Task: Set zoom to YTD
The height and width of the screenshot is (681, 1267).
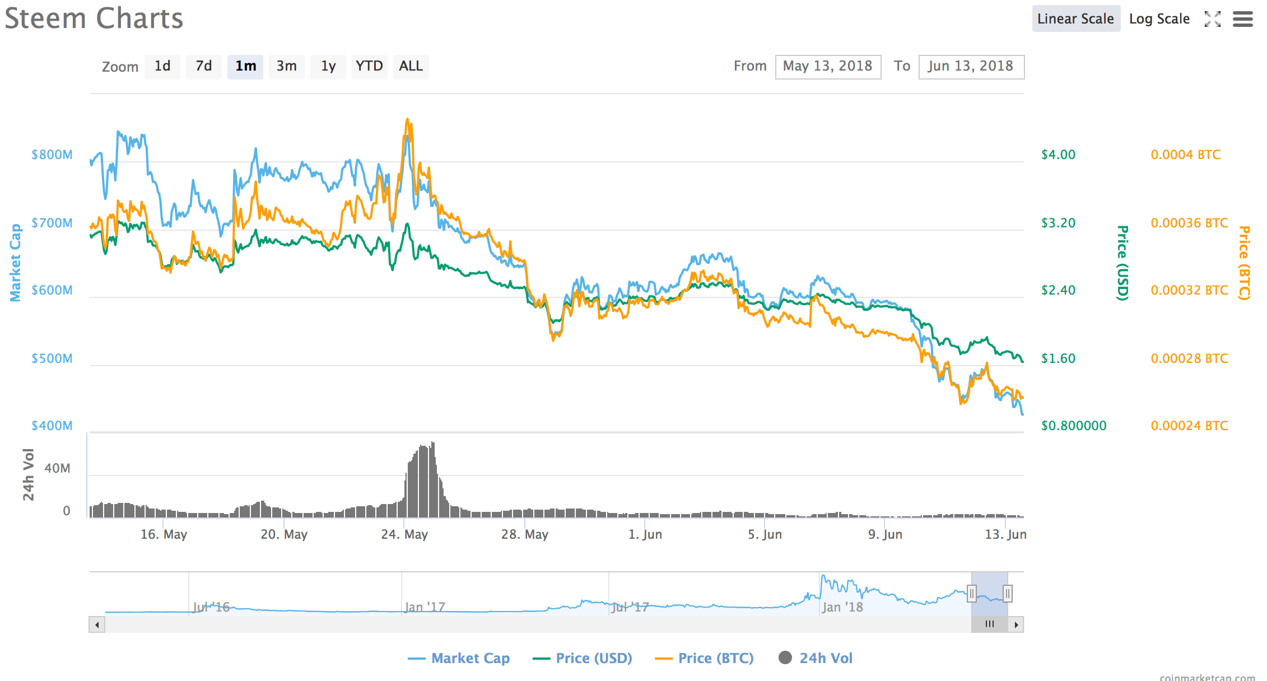Action: click(x=370, y=66)
